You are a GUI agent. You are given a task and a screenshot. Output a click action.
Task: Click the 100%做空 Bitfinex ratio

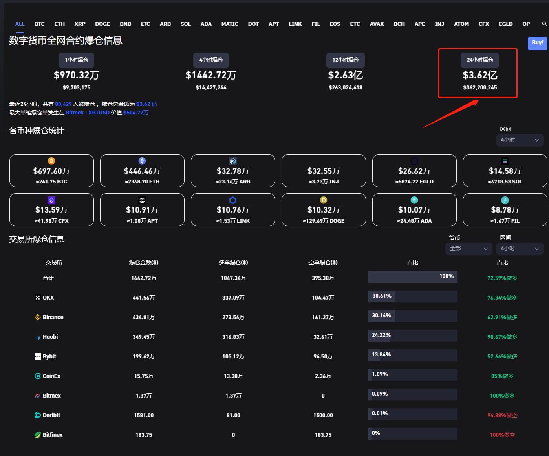click(502, 435)
